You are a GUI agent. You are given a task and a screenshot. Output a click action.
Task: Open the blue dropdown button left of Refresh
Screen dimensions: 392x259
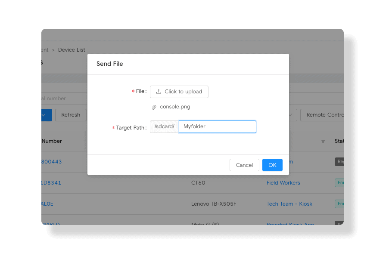pyautogui.click(x=47, y=115)
